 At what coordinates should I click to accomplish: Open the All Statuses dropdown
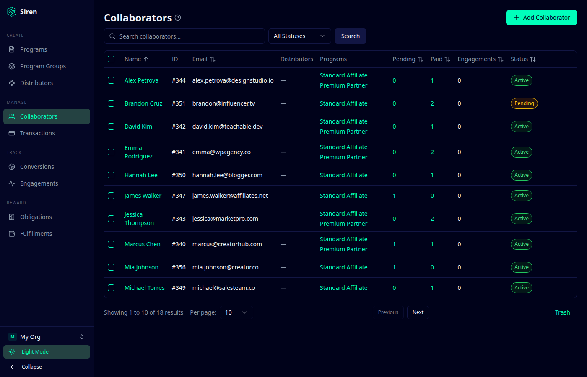coord(299,36)
